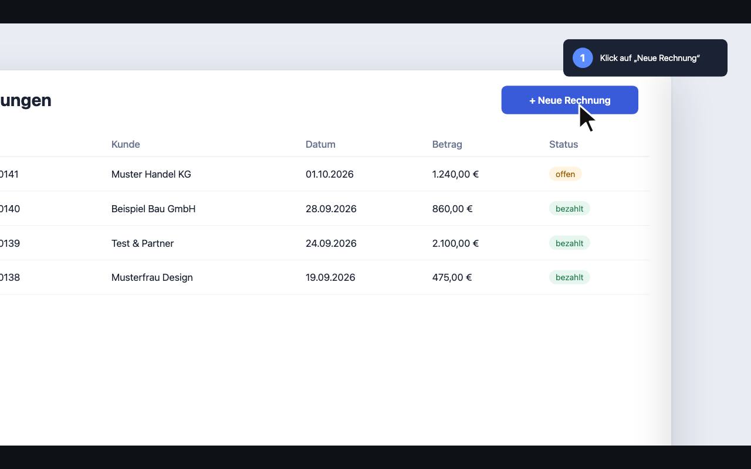Select the amount "1.240,00 €"
The image size is (751, 469).
point(455,174)
